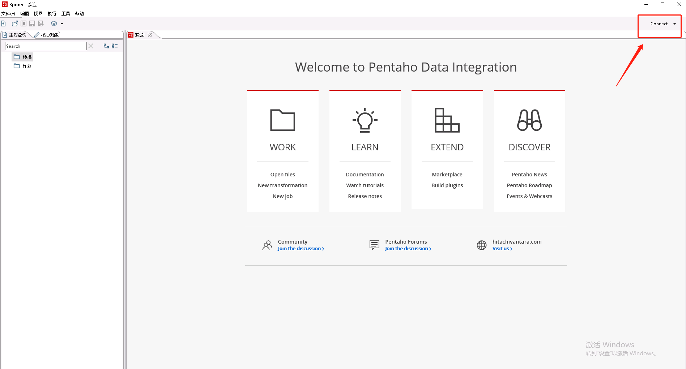
Task: Click Pentaho Forums Join the discussion link
Action: tap(408, 249)
